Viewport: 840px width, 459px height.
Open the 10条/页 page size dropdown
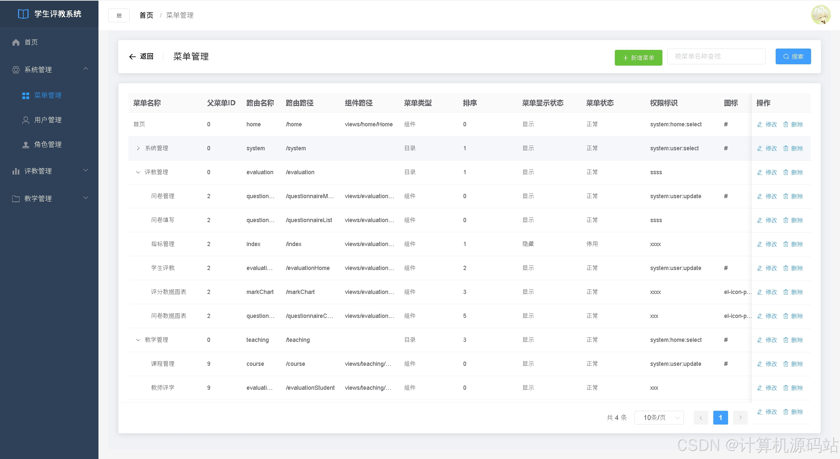[659, 418]
